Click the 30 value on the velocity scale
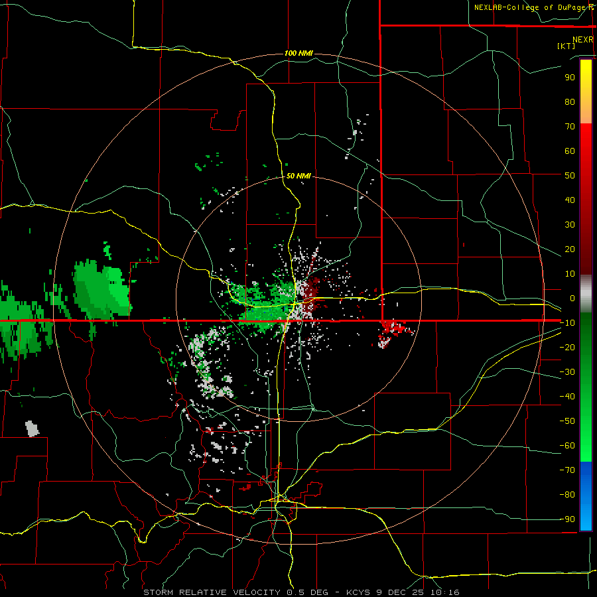The height and width of the screenshot is (597, 597). coord(570,225)
